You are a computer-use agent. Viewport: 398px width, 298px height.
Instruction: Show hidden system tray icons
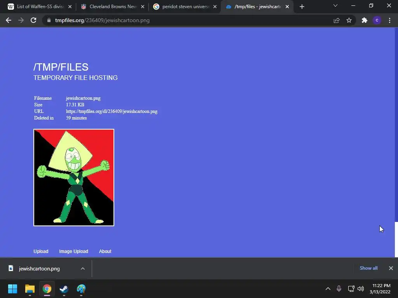pos(328,289)
